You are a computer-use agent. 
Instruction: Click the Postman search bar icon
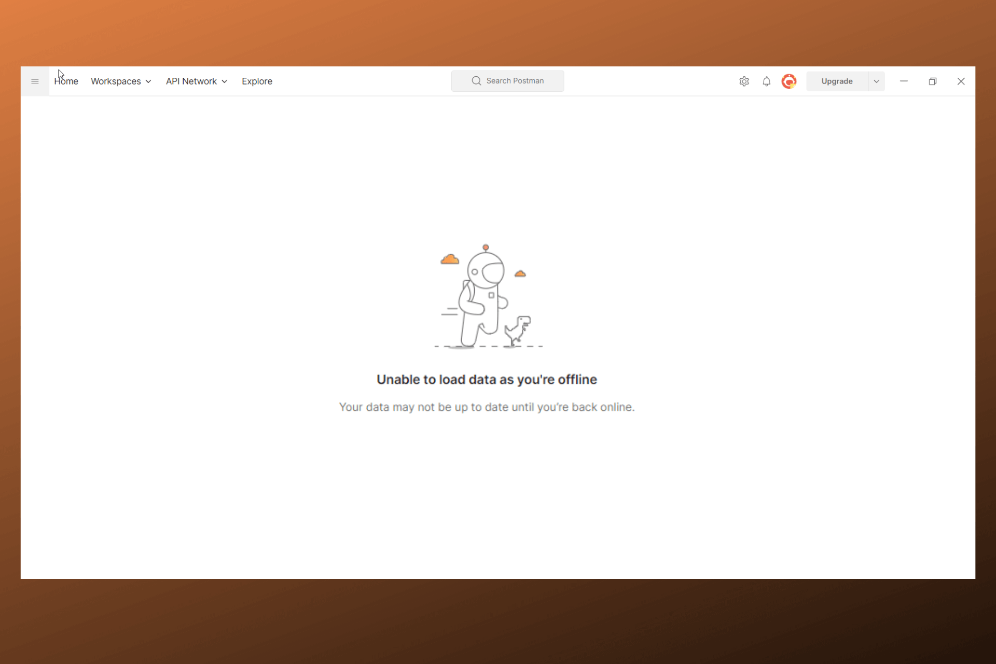point(475,80)
